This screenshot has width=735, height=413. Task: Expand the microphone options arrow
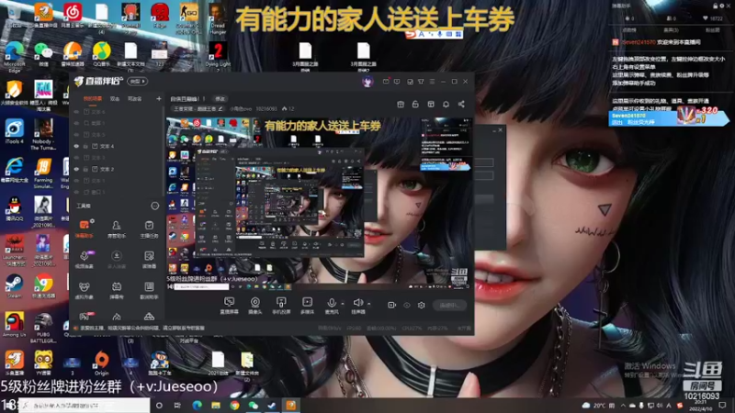[343, 304]
